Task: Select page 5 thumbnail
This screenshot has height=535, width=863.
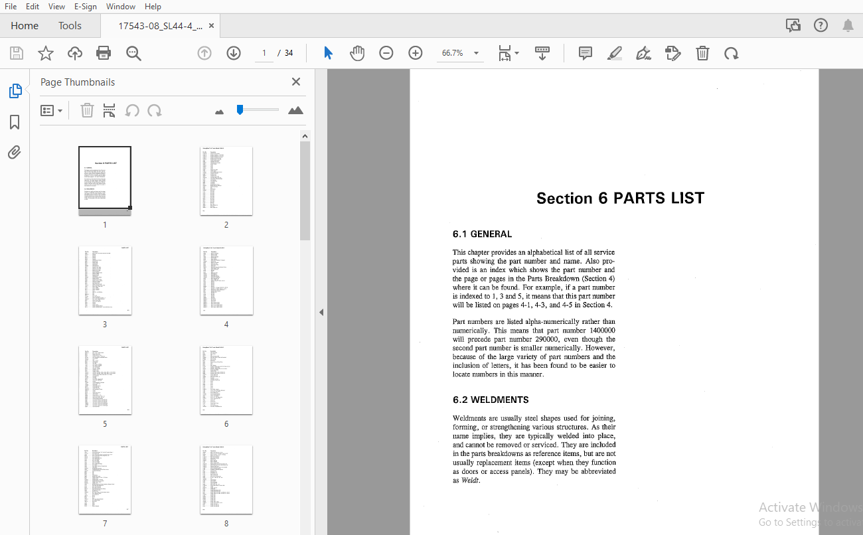Action: click(x=105, y=380)
